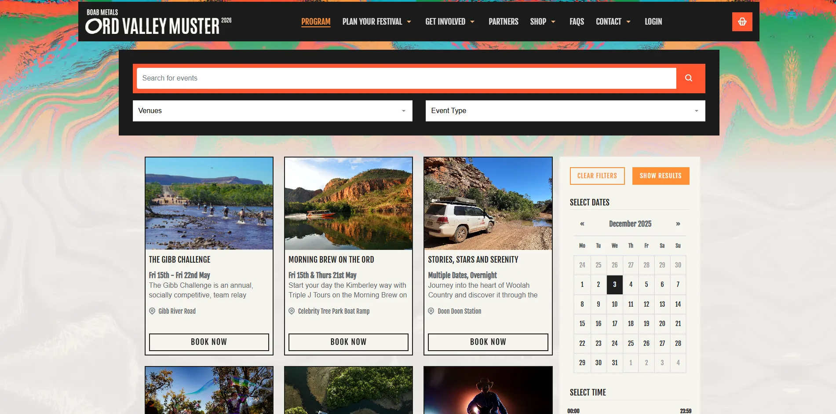Select December 18 in the calendar

(x=631, y=324)
